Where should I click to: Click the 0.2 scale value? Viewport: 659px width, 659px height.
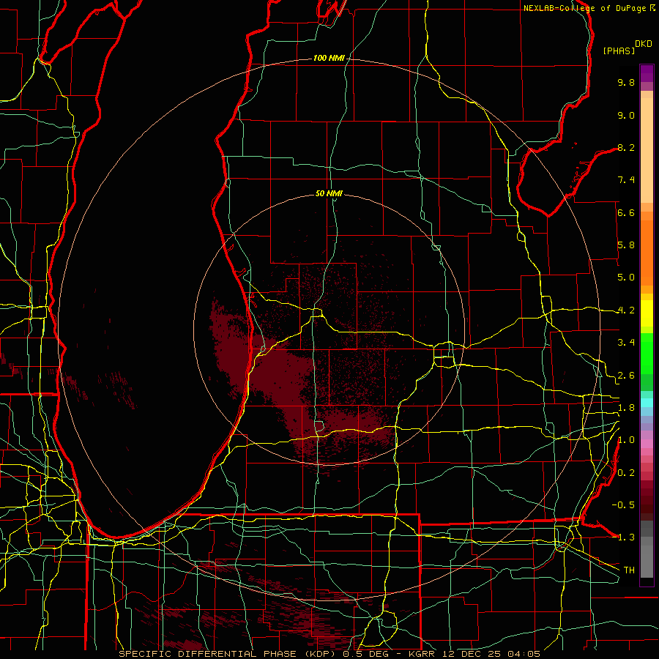click(626, 473)
